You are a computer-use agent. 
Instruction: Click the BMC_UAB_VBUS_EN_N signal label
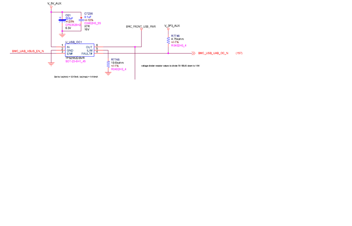coord(28,51)
